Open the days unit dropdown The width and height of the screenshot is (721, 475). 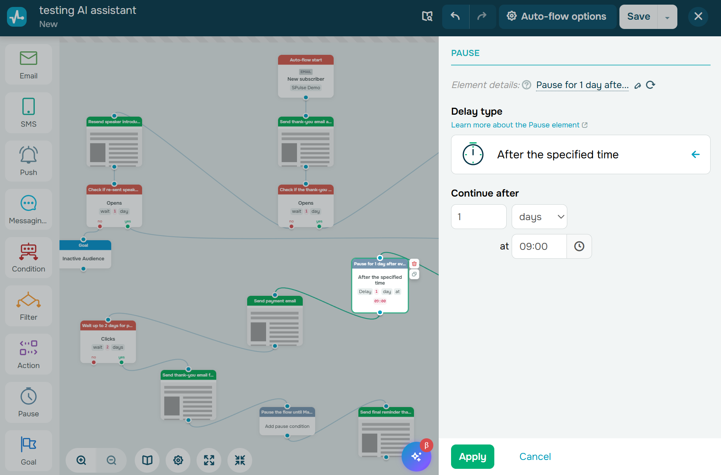(539, 217)
